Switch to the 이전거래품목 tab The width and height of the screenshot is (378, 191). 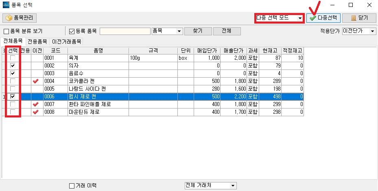pyautogui.click(x=66, y=41)
